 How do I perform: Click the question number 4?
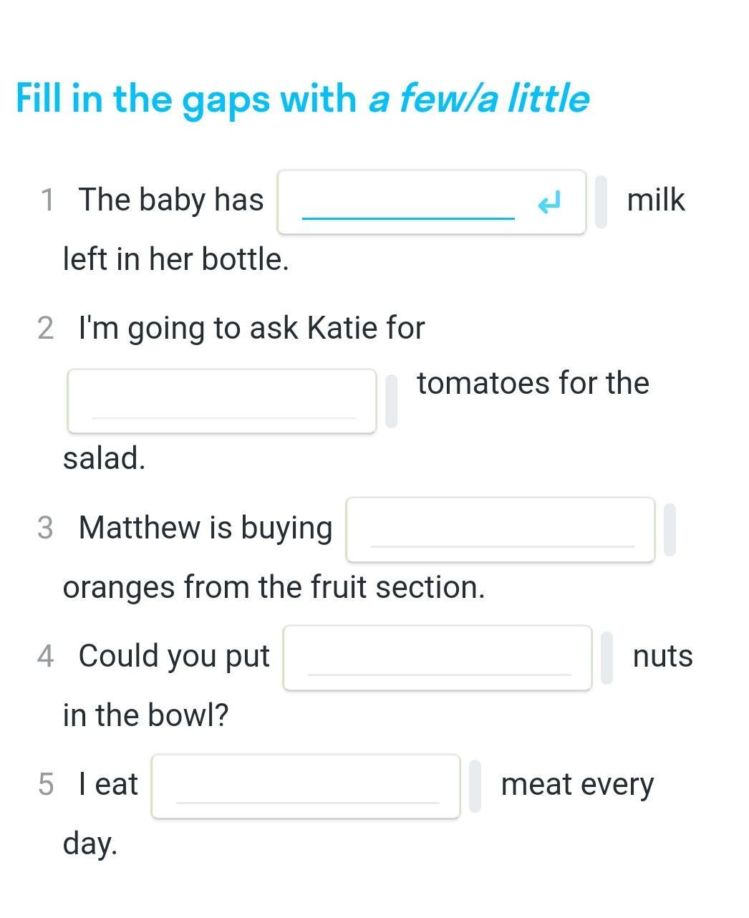click(45, 656)
